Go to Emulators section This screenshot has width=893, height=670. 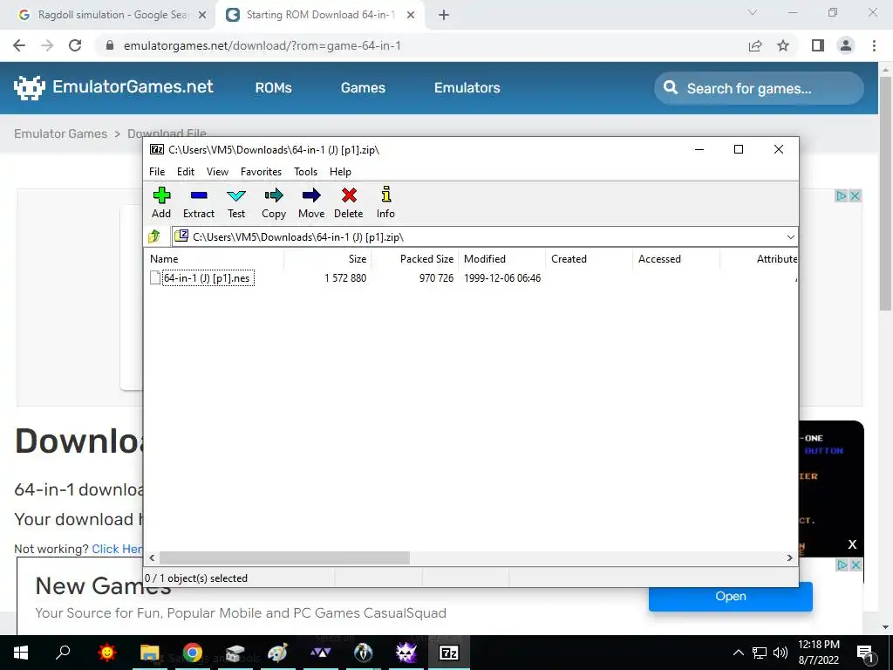click(x=467, y=88)
